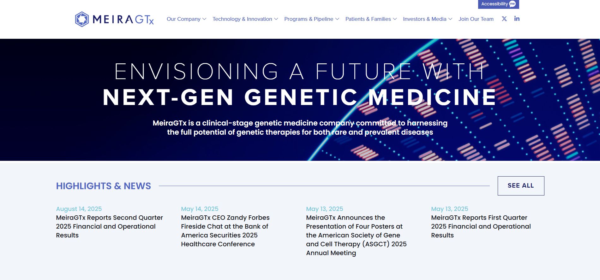Select the Our Company menu label

click(x=183, y=19)
